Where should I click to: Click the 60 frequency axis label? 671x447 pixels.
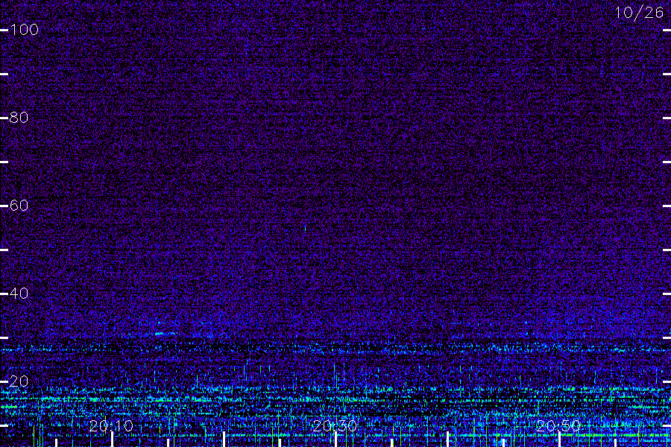(19, 206)
